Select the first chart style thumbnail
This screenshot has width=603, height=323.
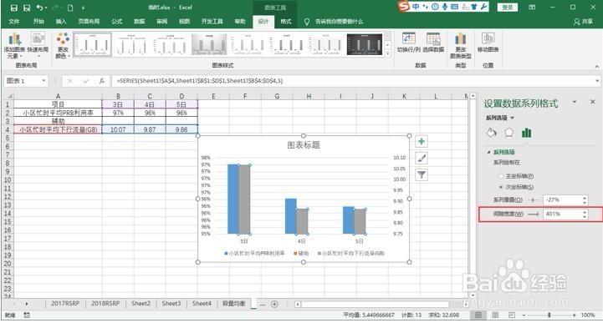(x=92, y=44)
